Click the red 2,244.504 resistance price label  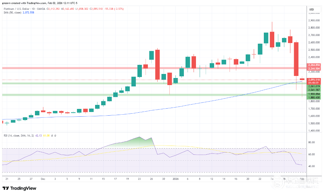pyautogui.click(x=314, y=69)
